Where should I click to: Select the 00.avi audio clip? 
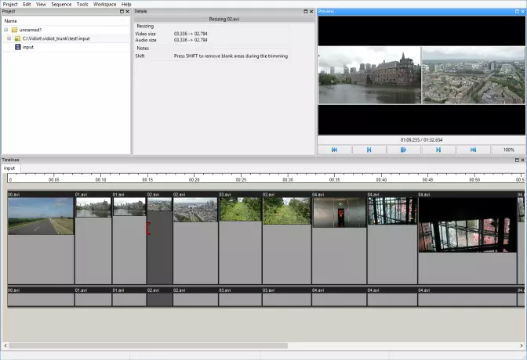(41, 297)
